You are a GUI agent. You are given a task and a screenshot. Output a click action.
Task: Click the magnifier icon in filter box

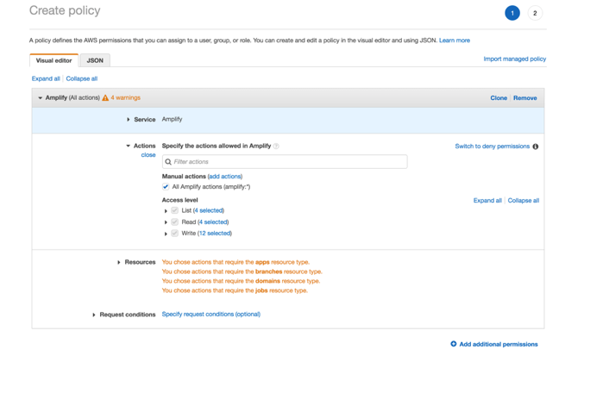(x=168, y=162)
